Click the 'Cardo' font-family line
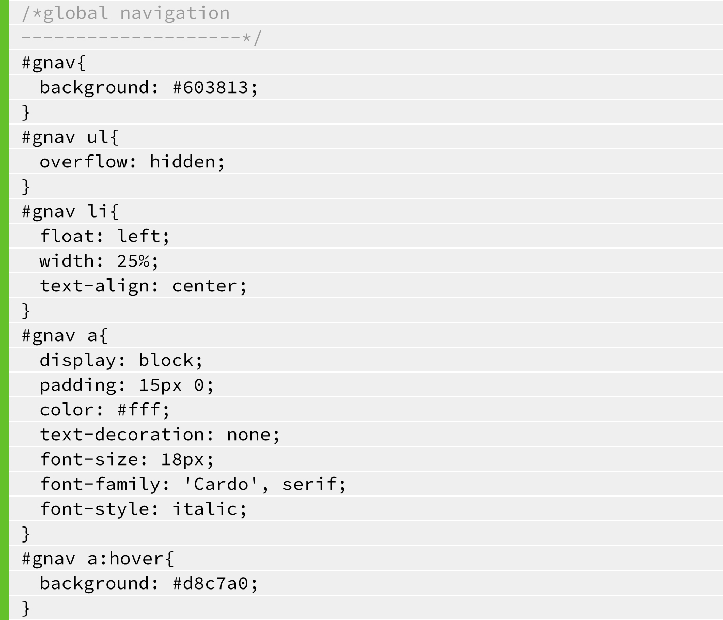Image resolution: width=723 pixels, height=620 pixels. click(x=193, y=484)
